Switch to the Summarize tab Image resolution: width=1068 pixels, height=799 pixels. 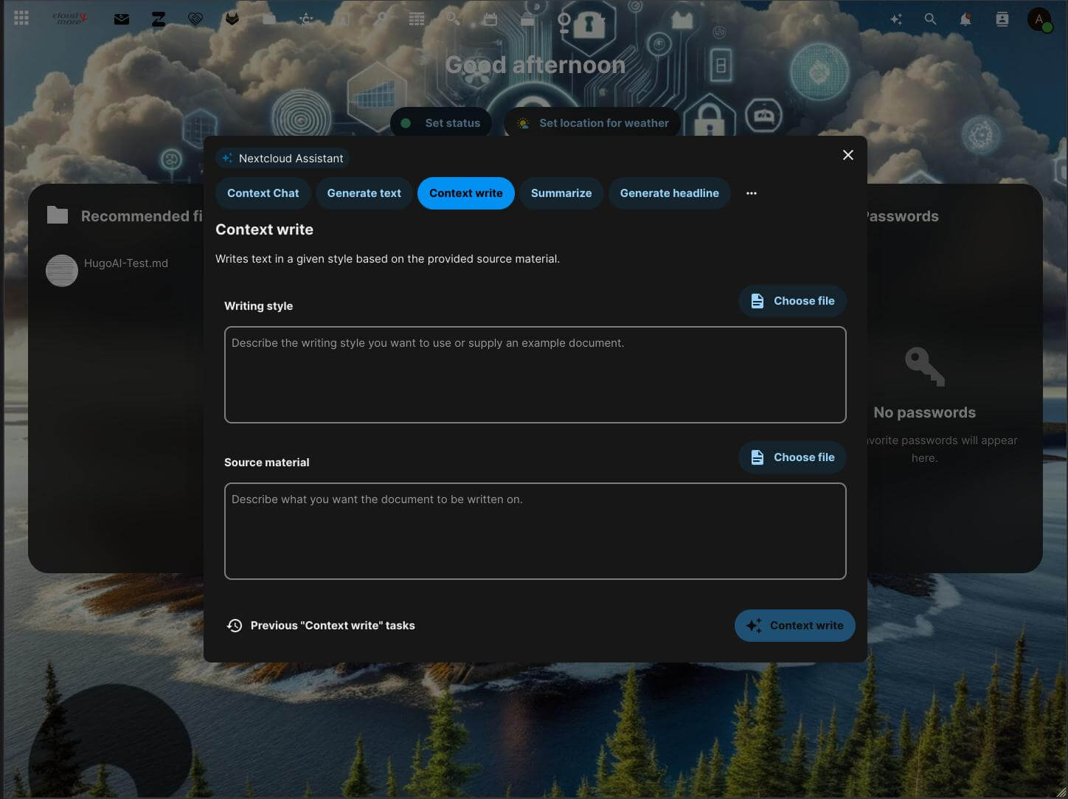click(561, 193)
